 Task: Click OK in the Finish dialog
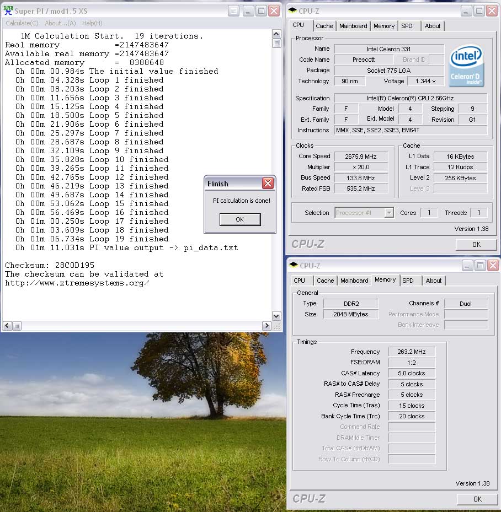tap(240, 219)
